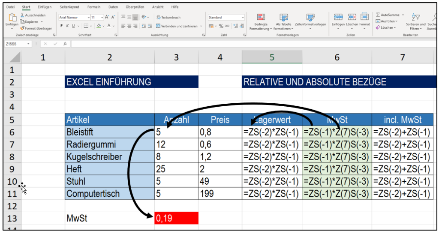The width and height of the screenshot is (439, 234).
Task: Switch to the Ansicht tab
Action: click(158, 7)
